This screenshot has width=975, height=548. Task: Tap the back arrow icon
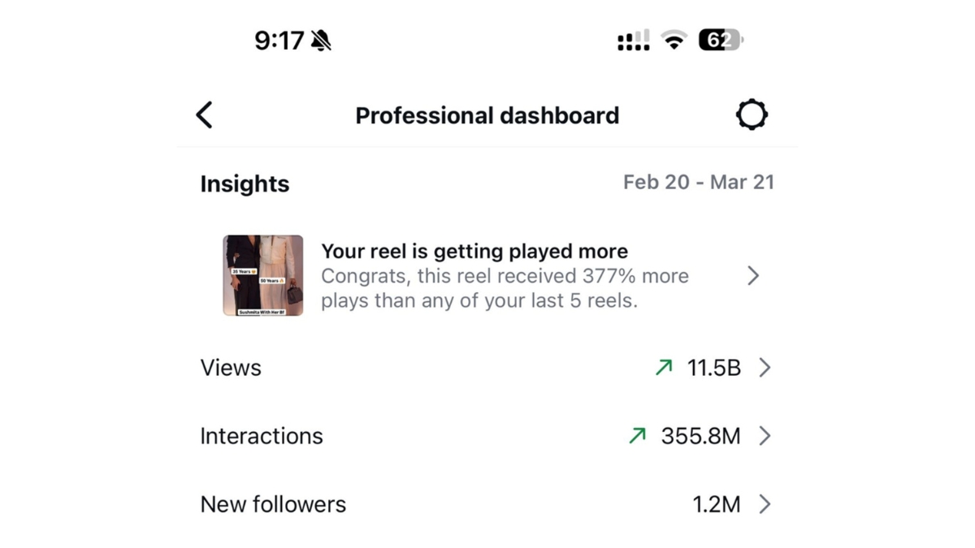(204, 115)
